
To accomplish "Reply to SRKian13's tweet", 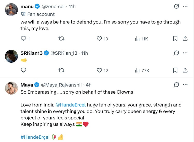I will point(24,70).
